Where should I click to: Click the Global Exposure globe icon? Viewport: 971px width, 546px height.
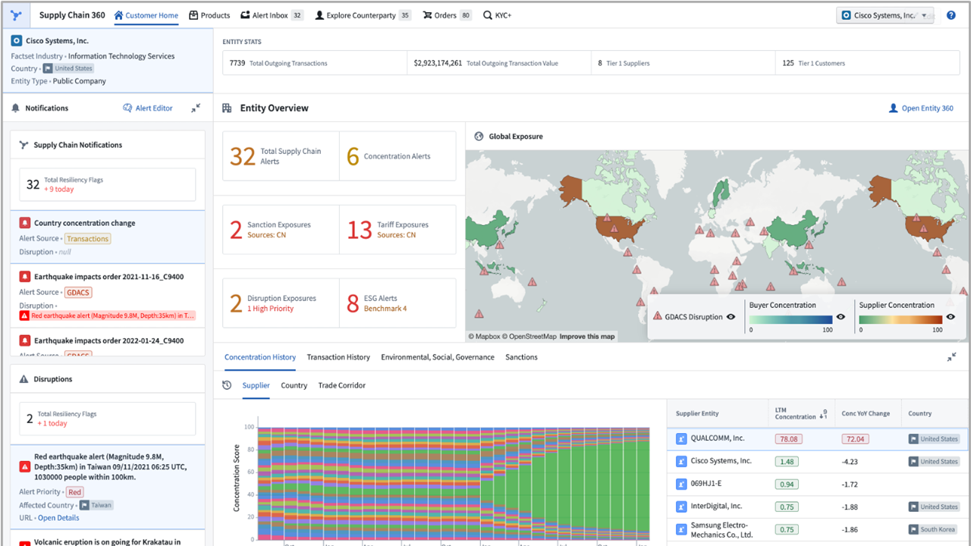(479, 136)
